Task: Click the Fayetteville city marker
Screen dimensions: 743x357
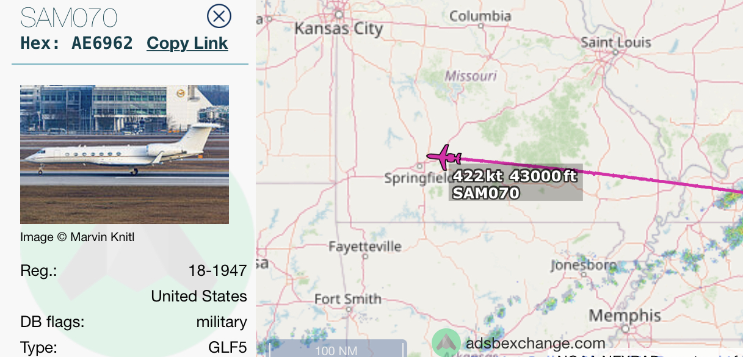Action: pyautogui.click(x=365, y=257)
